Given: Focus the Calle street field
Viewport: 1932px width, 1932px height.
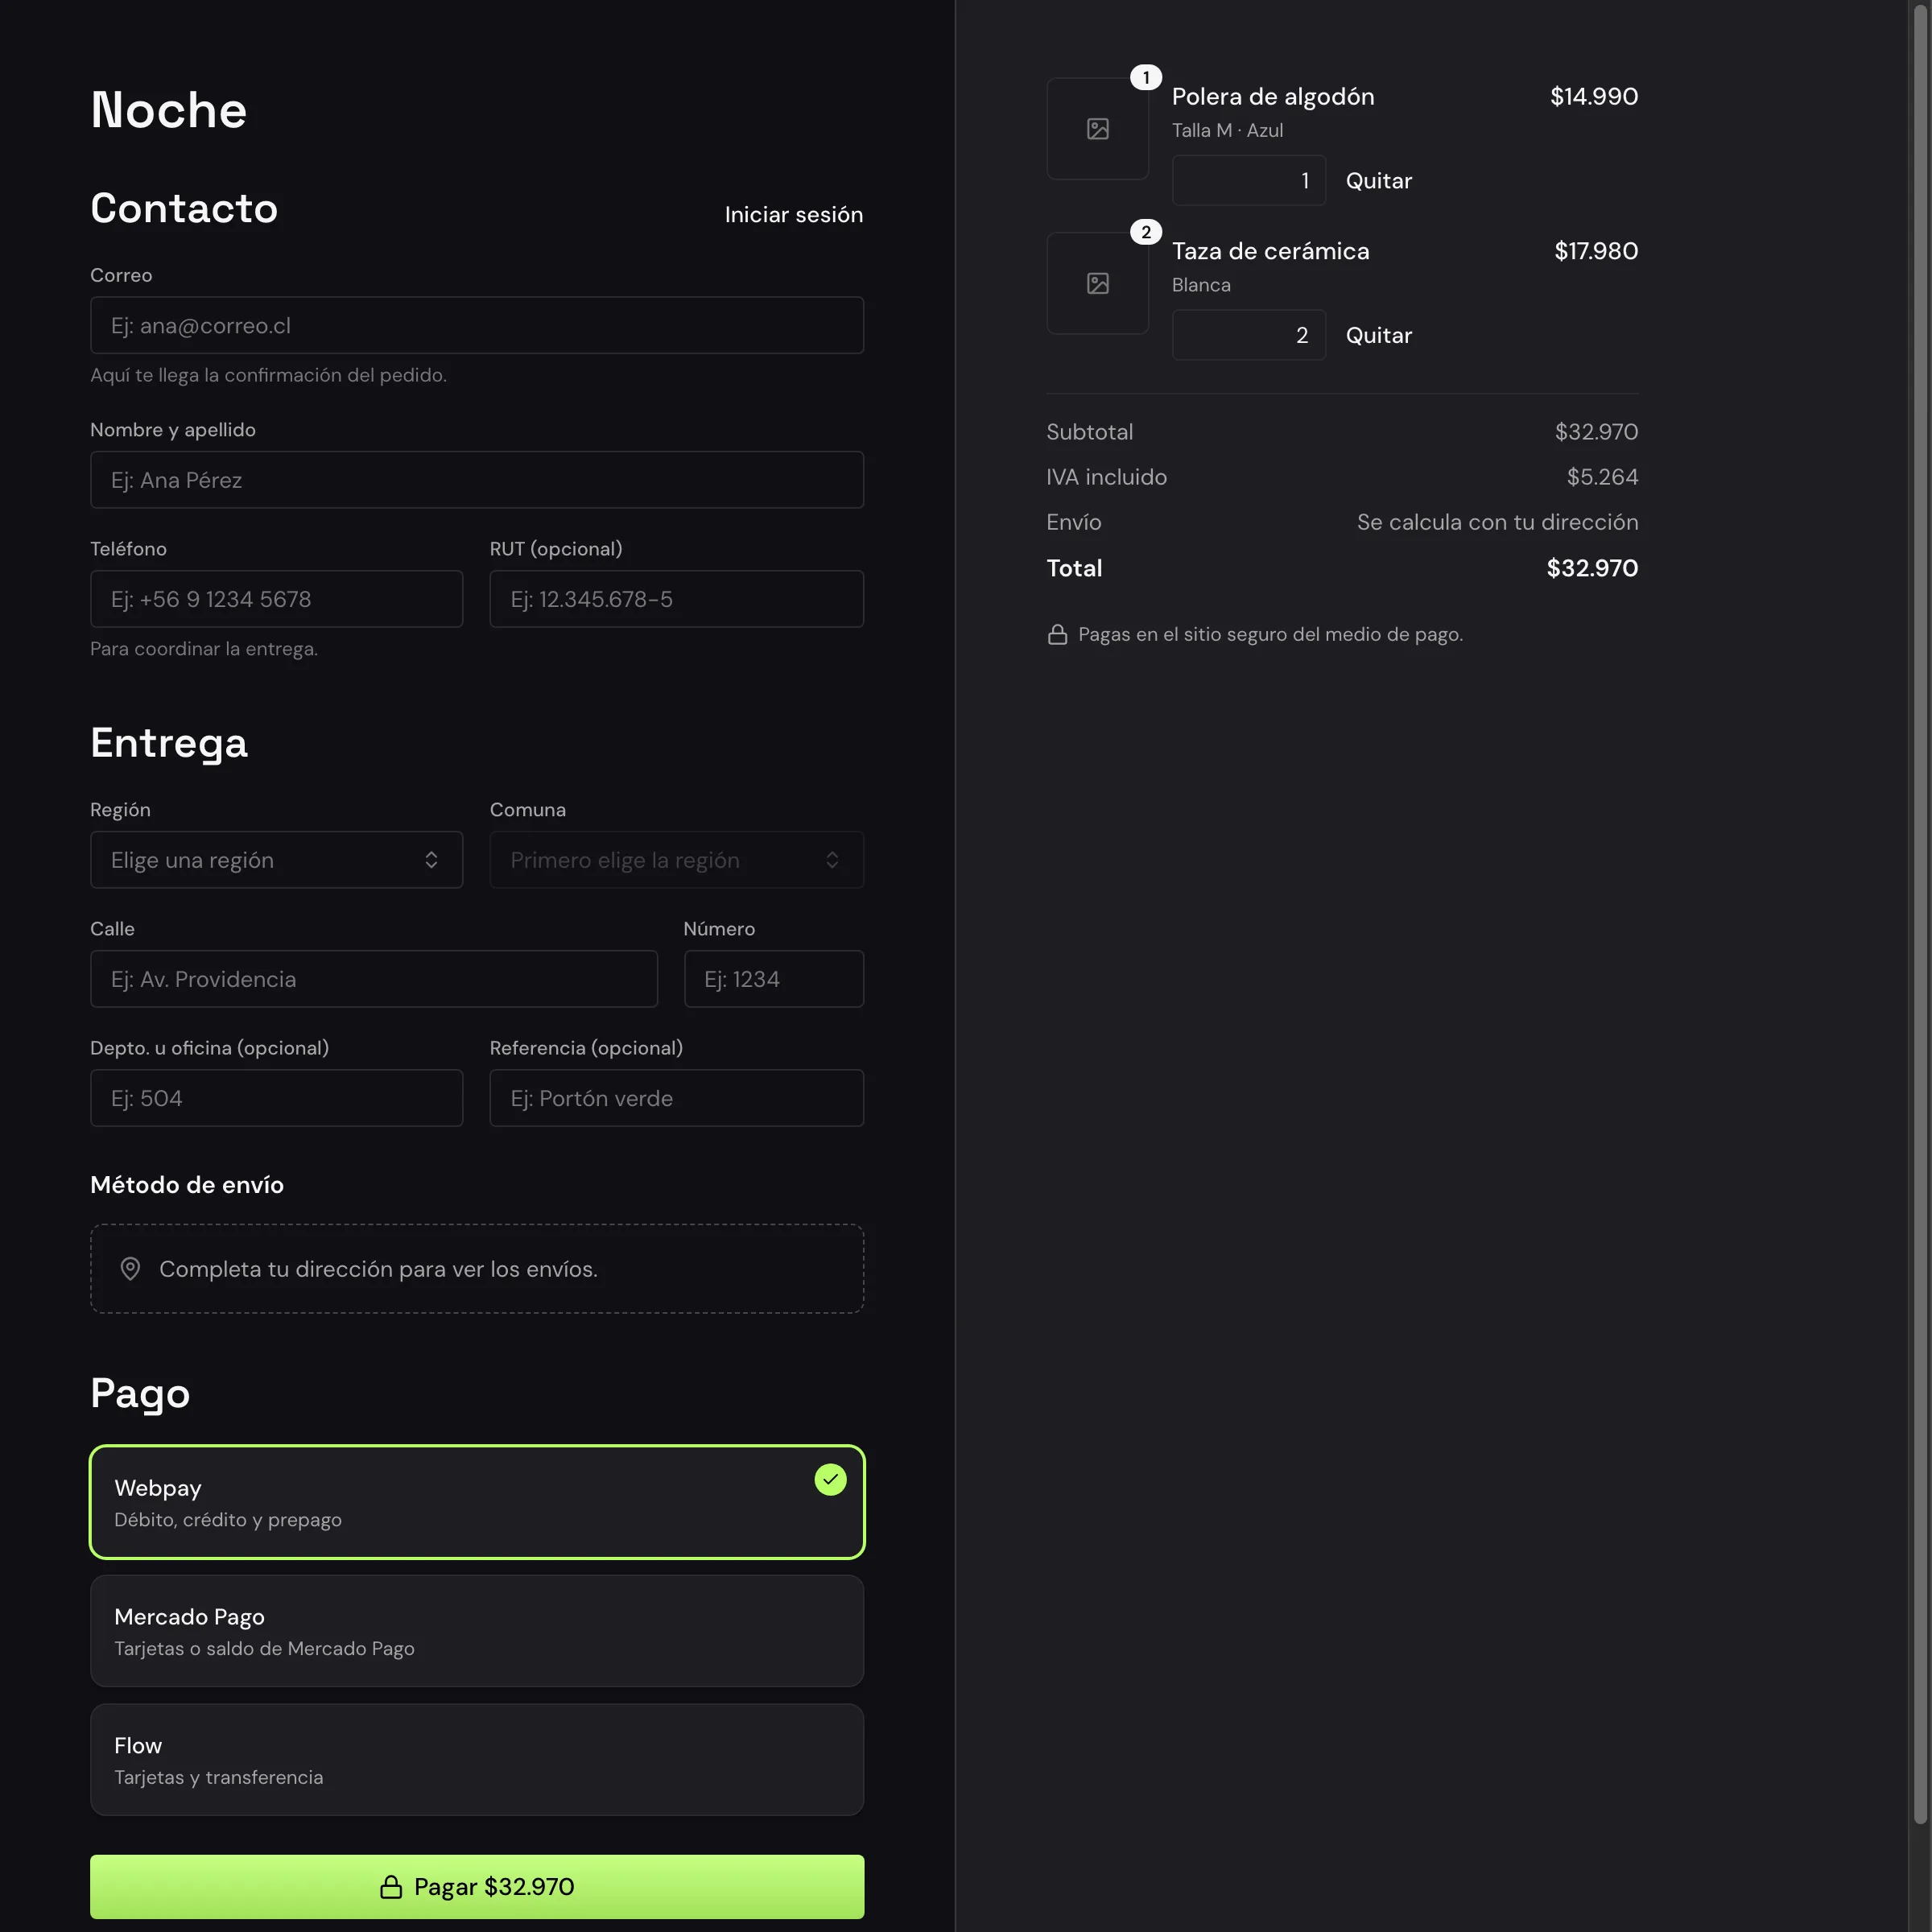Looking at the screenshot, I should point(374,978).
